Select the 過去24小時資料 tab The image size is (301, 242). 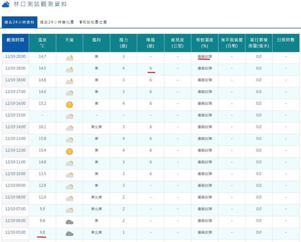click(x=19, y=22)
